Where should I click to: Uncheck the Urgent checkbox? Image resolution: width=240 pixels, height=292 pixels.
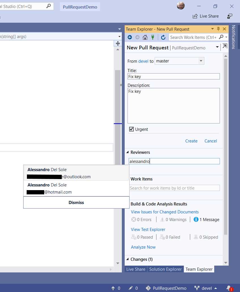[x=131, y=129]
